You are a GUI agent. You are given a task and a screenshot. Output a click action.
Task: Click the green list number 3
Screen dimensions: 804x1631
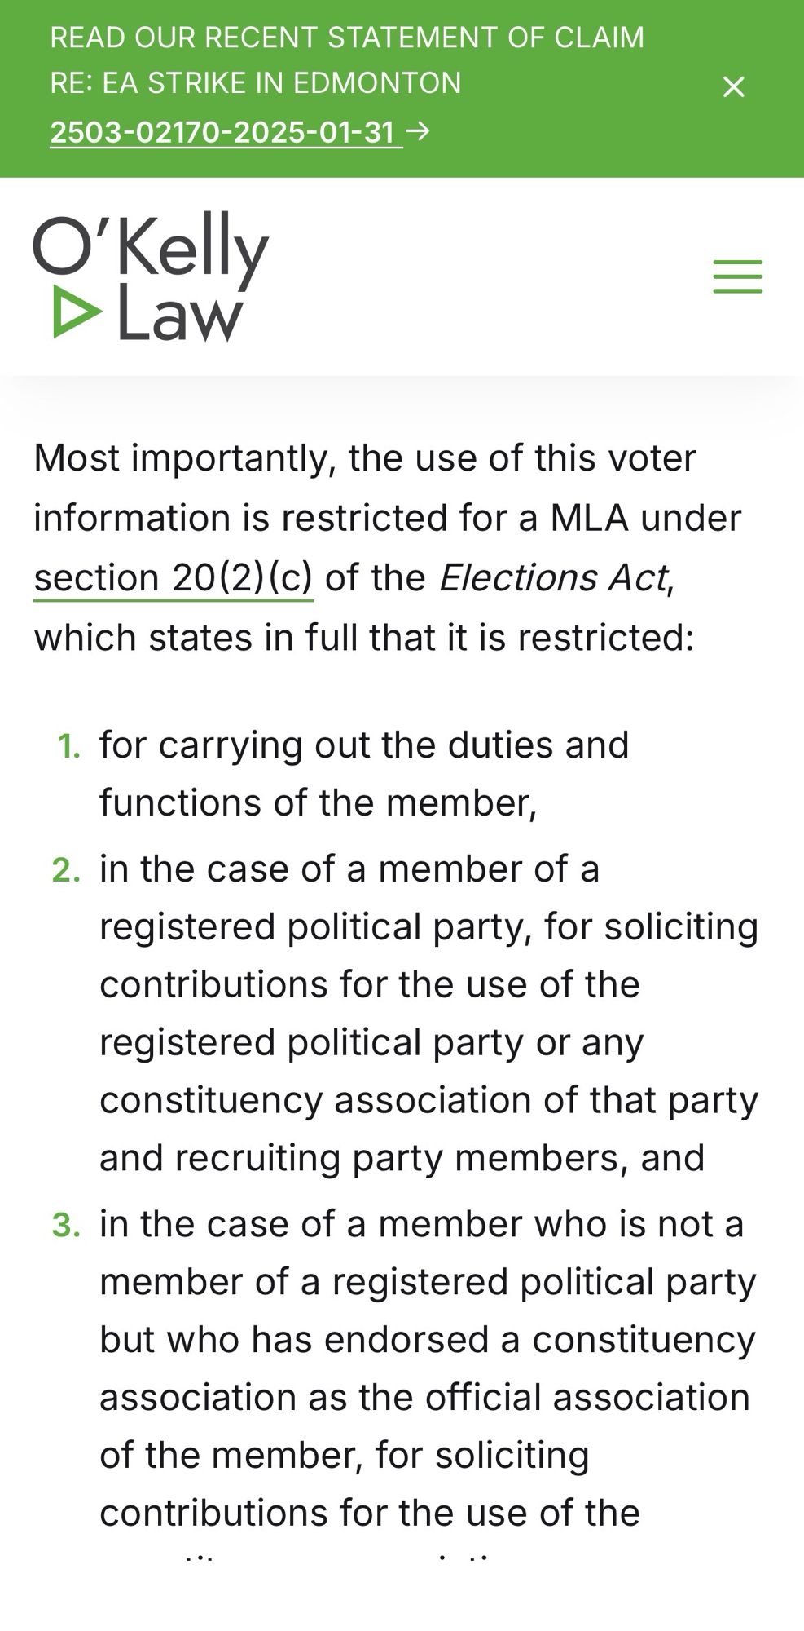click(67, 1226)
